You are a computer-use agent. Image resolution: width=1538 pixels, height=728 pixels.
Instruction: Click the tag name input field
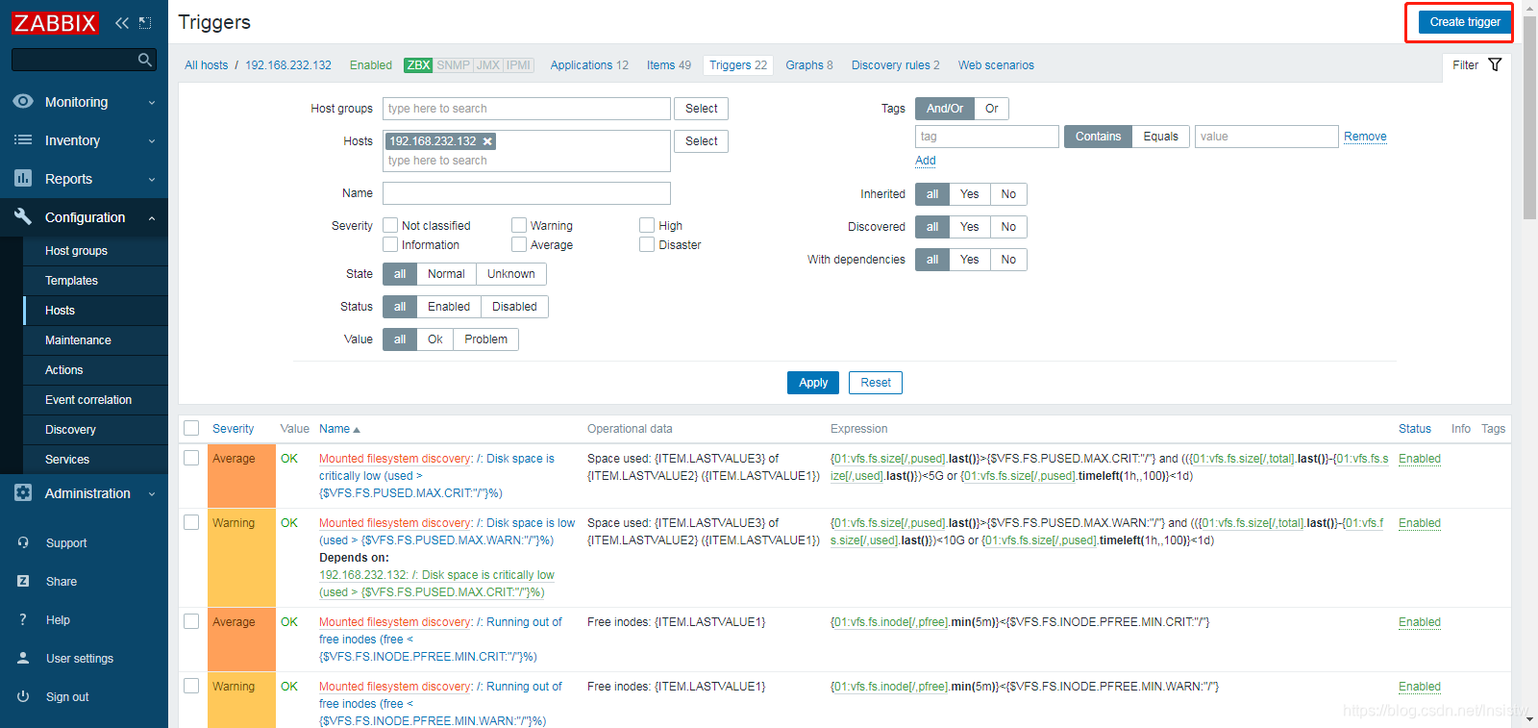point(987,137)
